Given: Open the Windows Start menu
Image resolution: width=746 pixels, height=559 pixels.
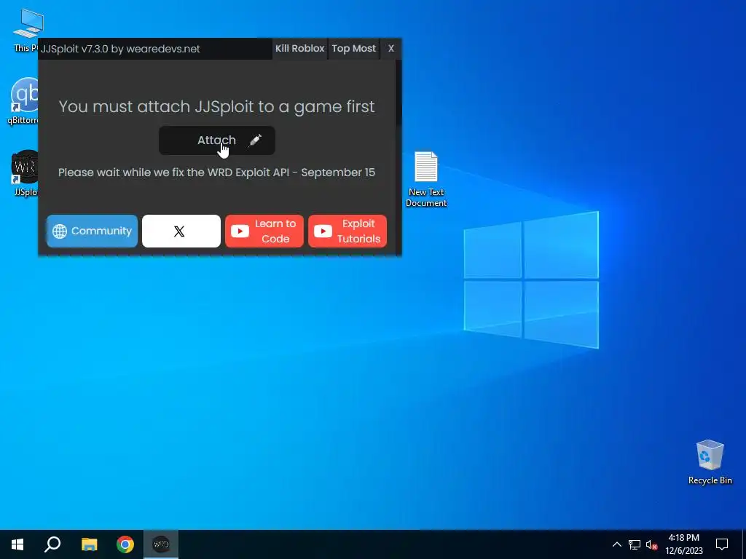Looking at the screenshot, I should [17, 544].
